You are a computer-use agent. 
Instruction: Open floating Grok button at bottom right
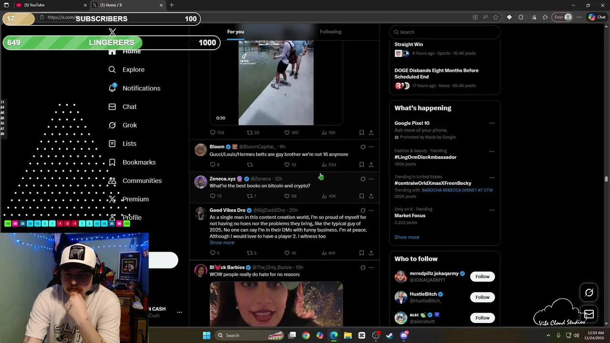589,293
